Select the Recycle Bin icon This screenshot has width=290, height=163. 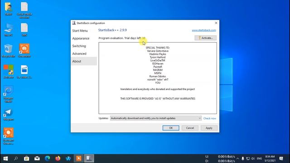tap(8, 51)
